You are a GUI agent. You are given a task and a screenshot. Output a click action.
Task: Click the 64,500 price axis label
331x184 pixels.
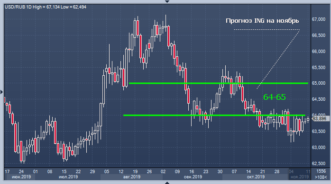[x=319, y=99]
